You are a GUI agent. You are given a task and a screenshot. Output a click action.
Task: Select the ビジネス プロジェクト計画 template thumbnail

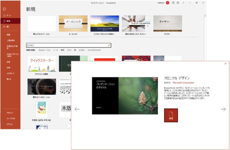coord(105,24)
